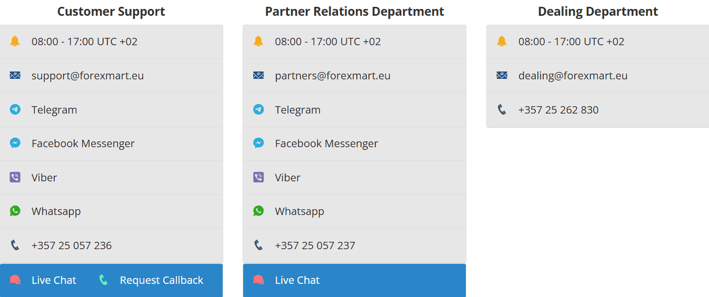The image size is (709, 297).
Task: Click Telegram icon in Partner Relations Department
Action: coord(258,109)
